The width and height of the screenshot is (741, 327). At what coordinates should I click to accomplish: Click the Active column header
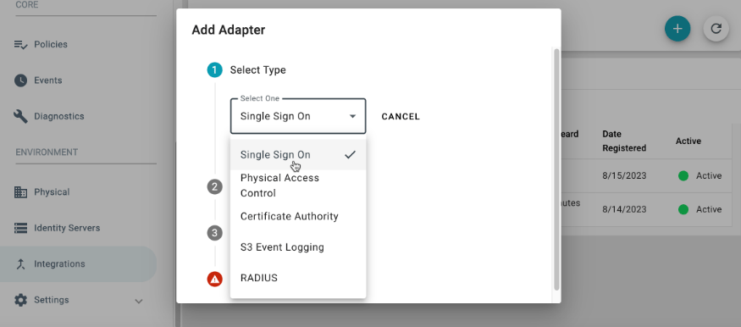(688, 141)
